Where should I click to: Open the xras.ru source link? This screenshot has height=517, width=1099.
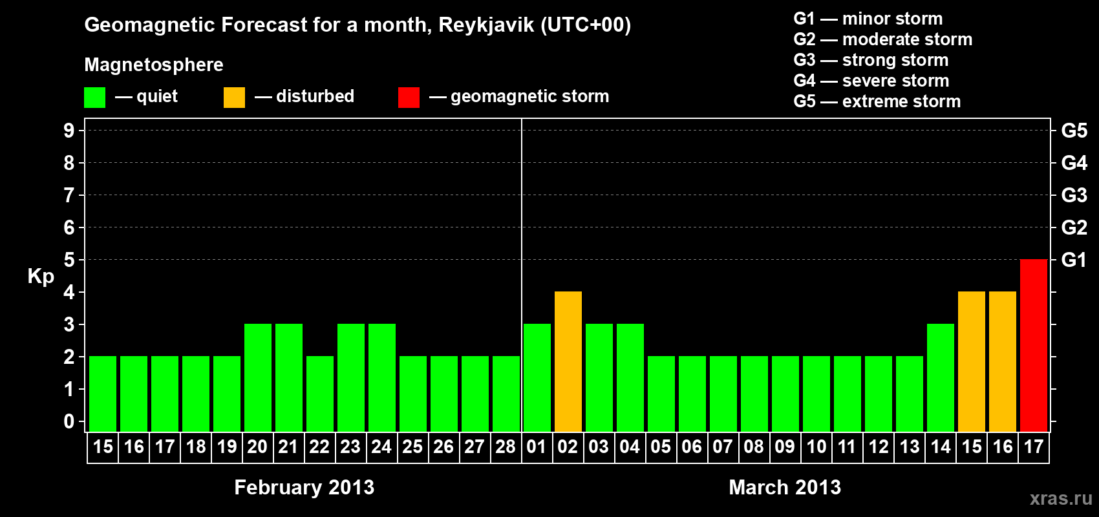point(1061,498)
